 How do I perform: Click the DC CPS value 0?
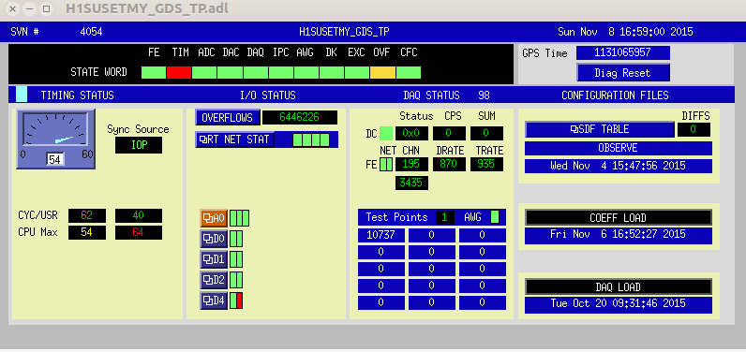[x=449, y=134]
